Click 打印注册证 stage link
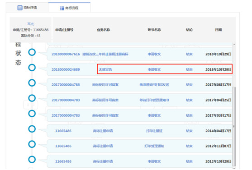The height and width of the screenshot is (170, 252). click(x=154, y=131)
